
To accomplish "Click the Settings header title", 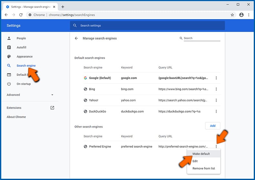I will 14,25.
